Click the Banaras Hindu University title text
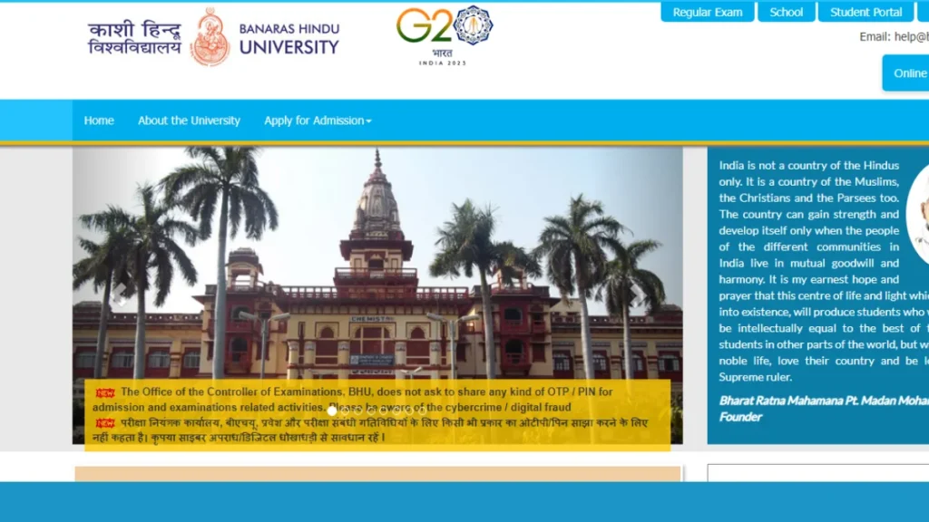The width and height of the screenshot is (929, 522). pyautogui.click(x=288, y=38)
